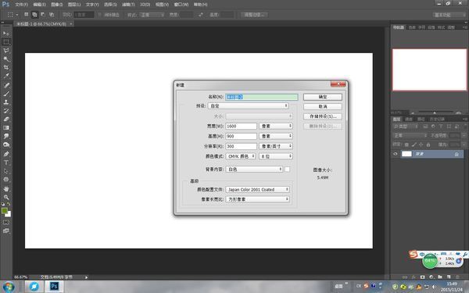This screenshot has height=293, width=469.
Task: Select the Brush tool
Action: [6, 94]
